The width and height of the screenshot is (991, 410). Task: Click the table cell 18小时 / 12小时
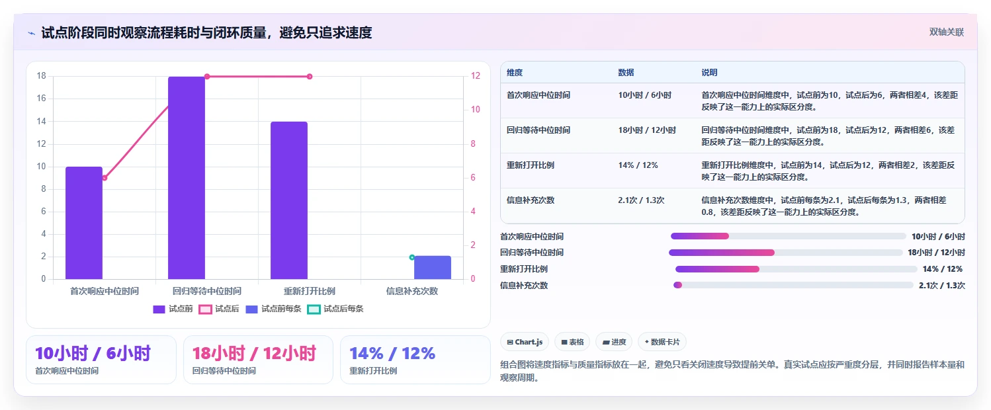(x=647, y=130)
